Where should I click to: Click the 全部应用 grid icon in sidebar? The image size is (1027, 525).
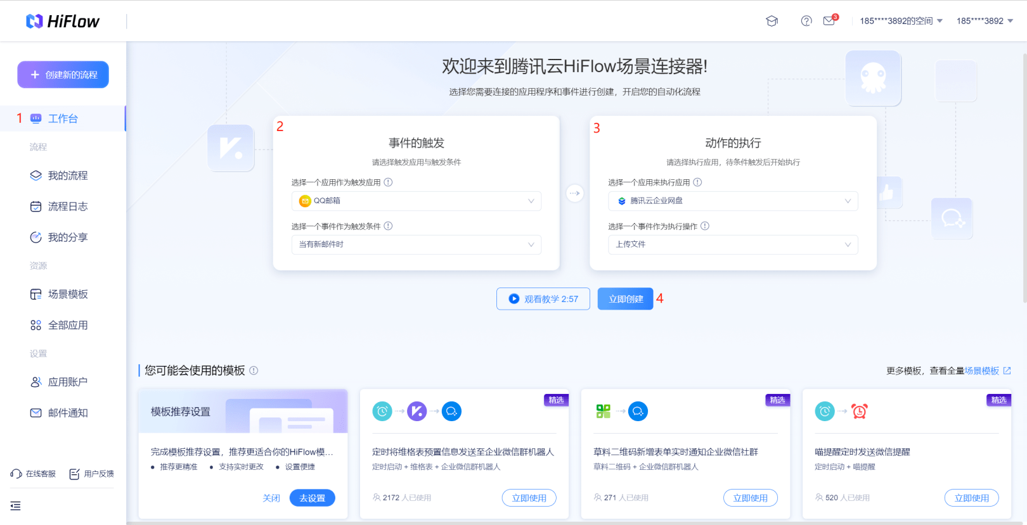[36, 326]
